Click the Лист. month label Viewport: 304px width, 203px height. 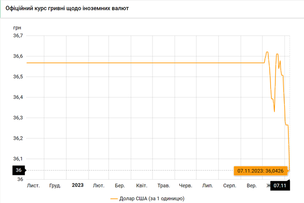coord(33,185)
